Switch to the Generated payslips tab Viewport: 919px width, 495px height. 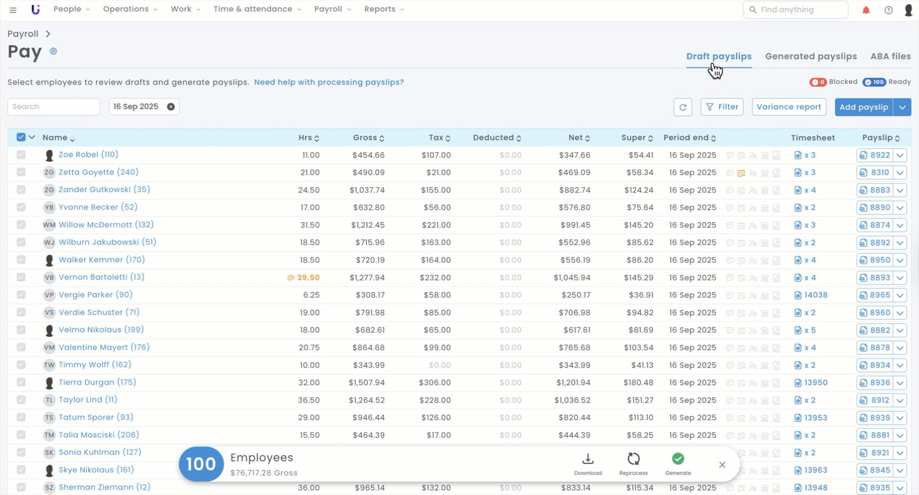pos(811,56)
